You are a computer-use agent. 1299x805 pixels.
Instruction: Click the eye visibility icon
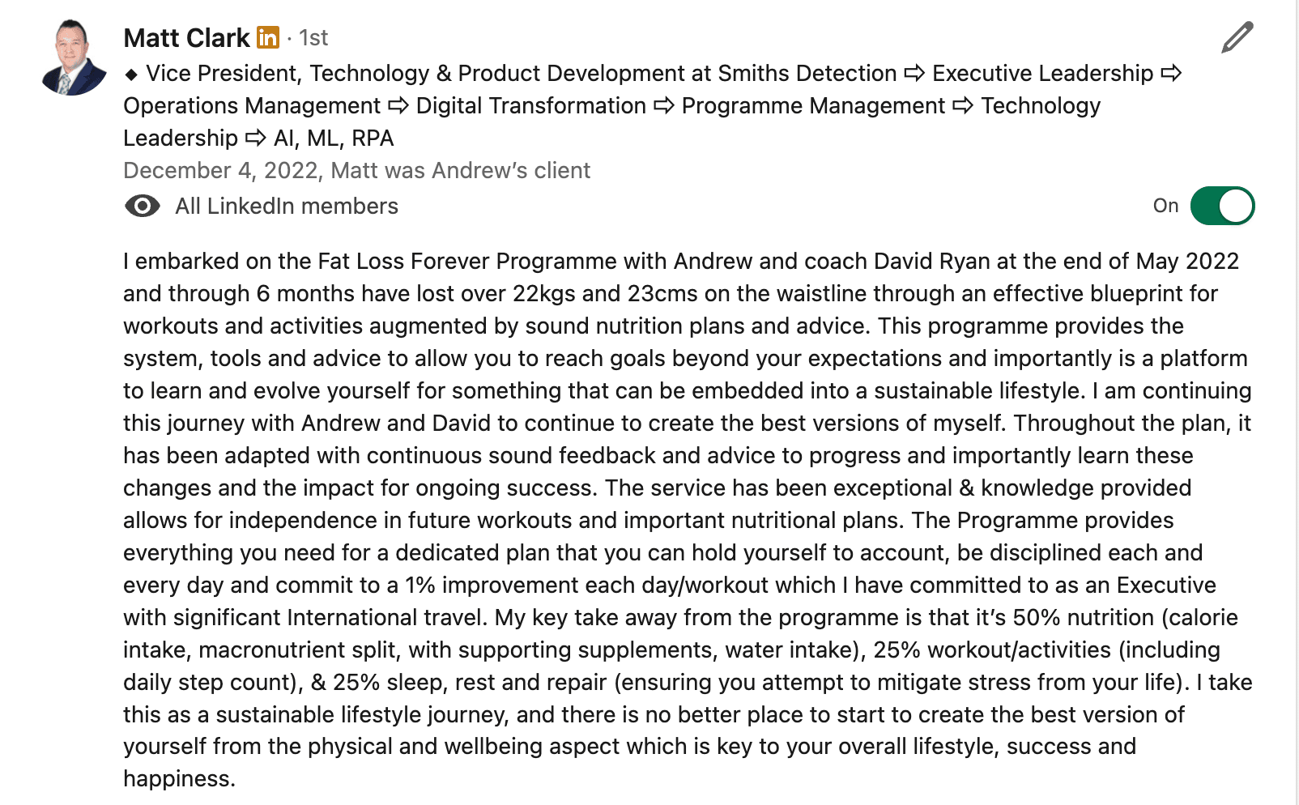[143, 207]
